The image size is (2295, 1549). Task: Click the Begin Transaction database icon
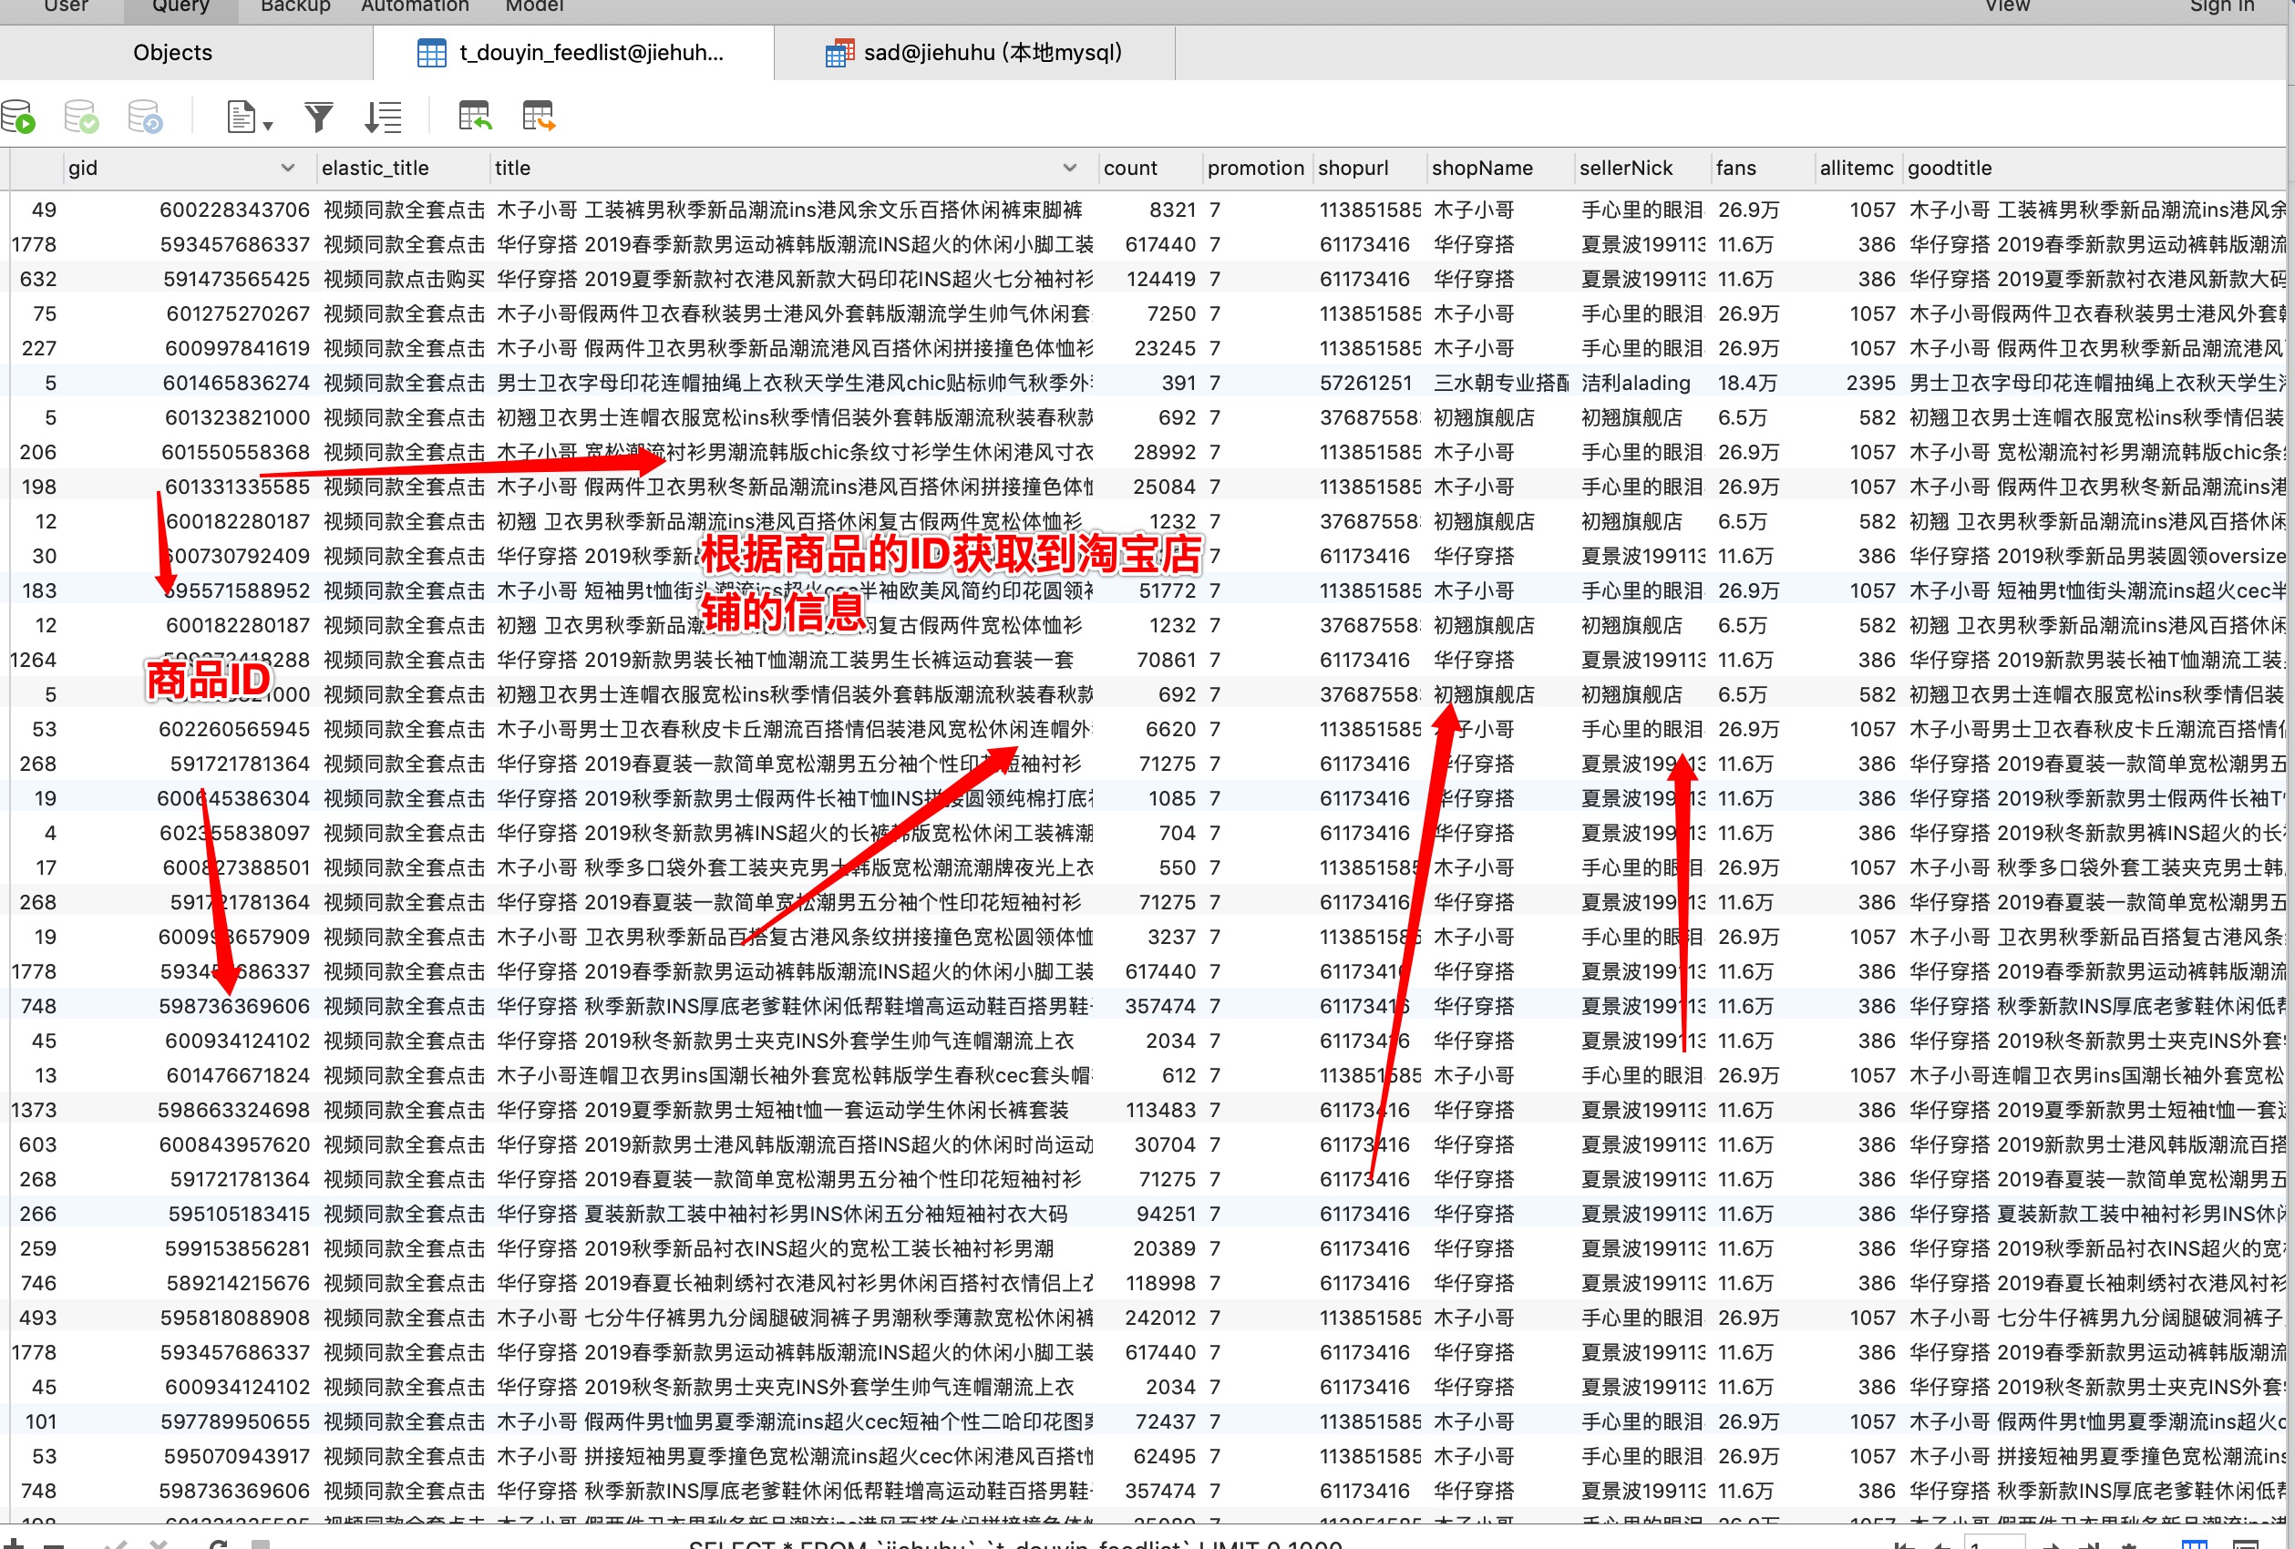tap(19, 117)
